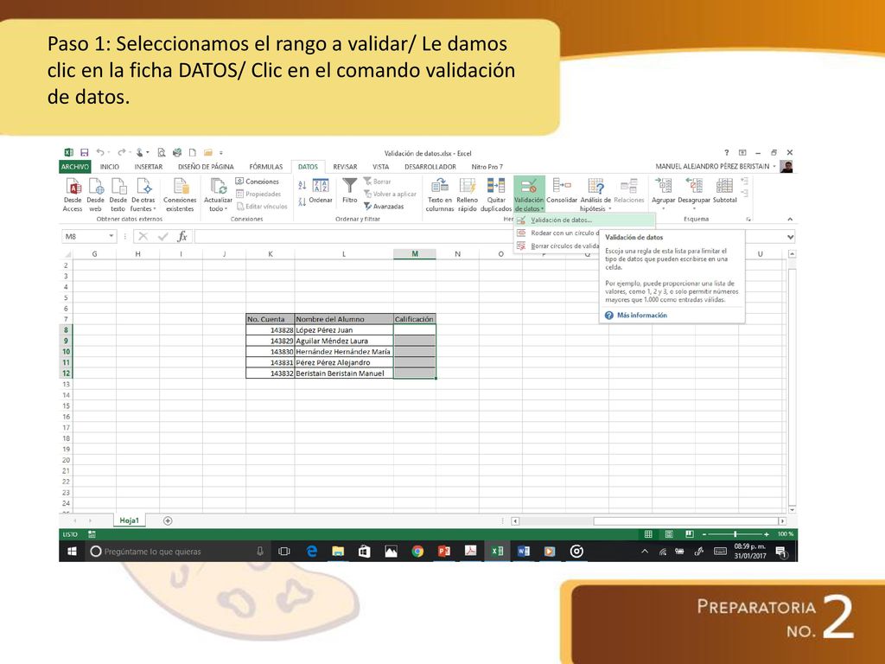Screen dimensions: 885x664
Task: Add a new sheet with plus button
Action: 168,520
